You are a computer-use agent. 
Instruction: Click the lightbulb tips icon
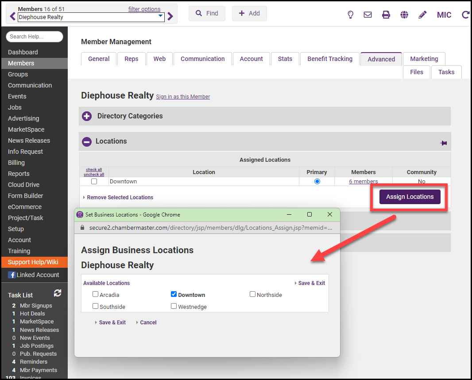(x=350, y=15)
